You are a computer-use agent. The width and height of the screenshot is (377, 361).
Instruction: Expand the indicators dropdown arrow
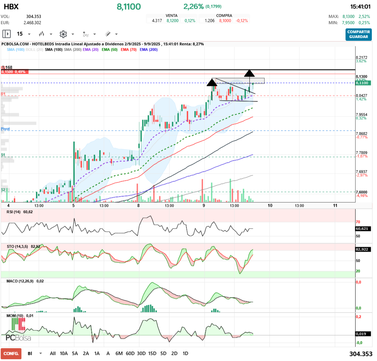click(x=95, y=34)
